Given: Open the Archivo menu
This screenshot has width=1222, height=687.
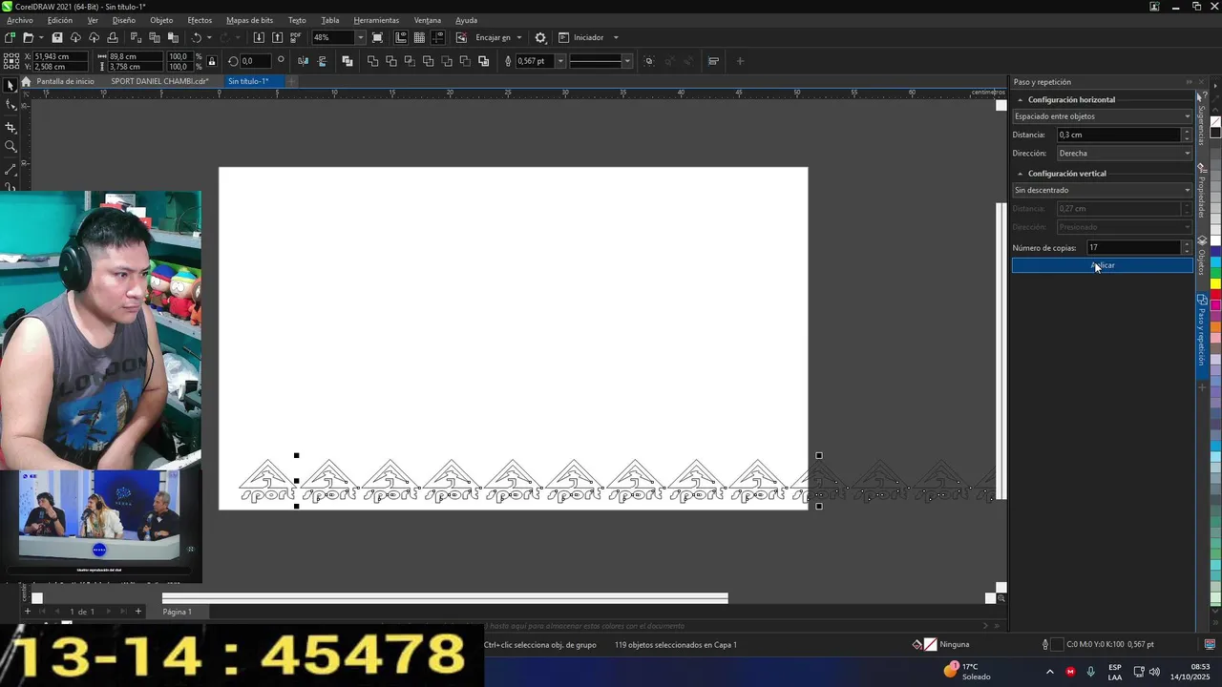Looking at the screenshot, I should 19,20.
